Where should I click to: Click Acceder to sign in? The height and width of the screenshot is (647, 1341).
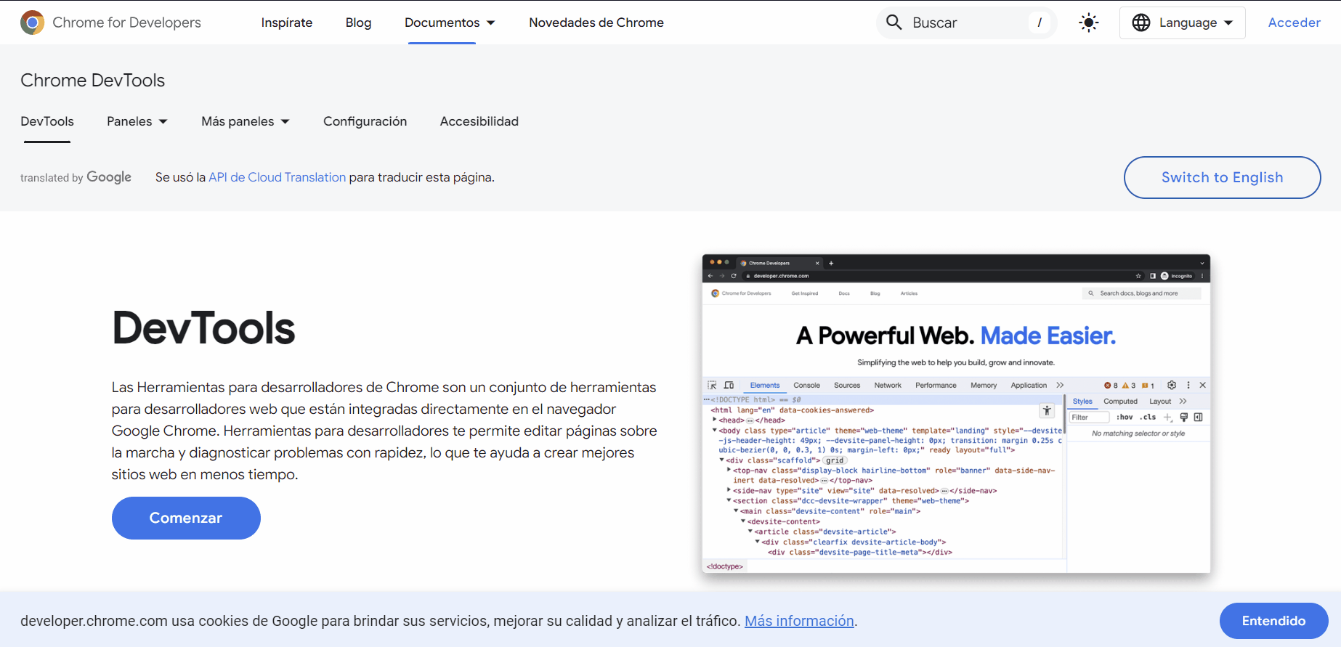(1294, 23)
